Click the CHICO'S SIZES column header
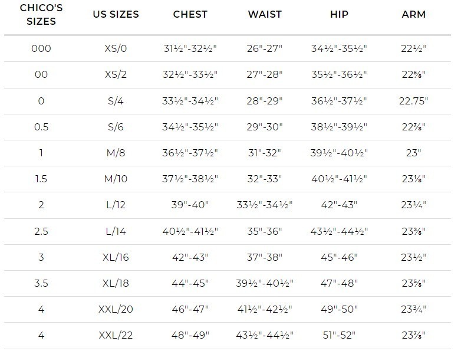 pos(41,14)
